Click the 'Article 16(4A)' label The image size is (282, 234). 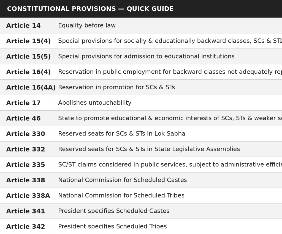tap(31, 87)
